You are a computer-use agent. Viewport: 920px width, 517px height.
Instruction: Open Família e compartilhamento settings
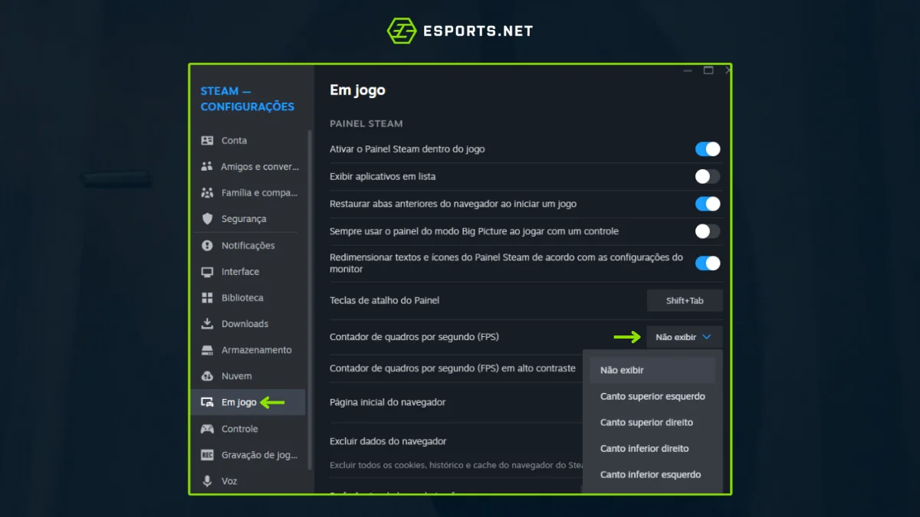click(249, 192)
